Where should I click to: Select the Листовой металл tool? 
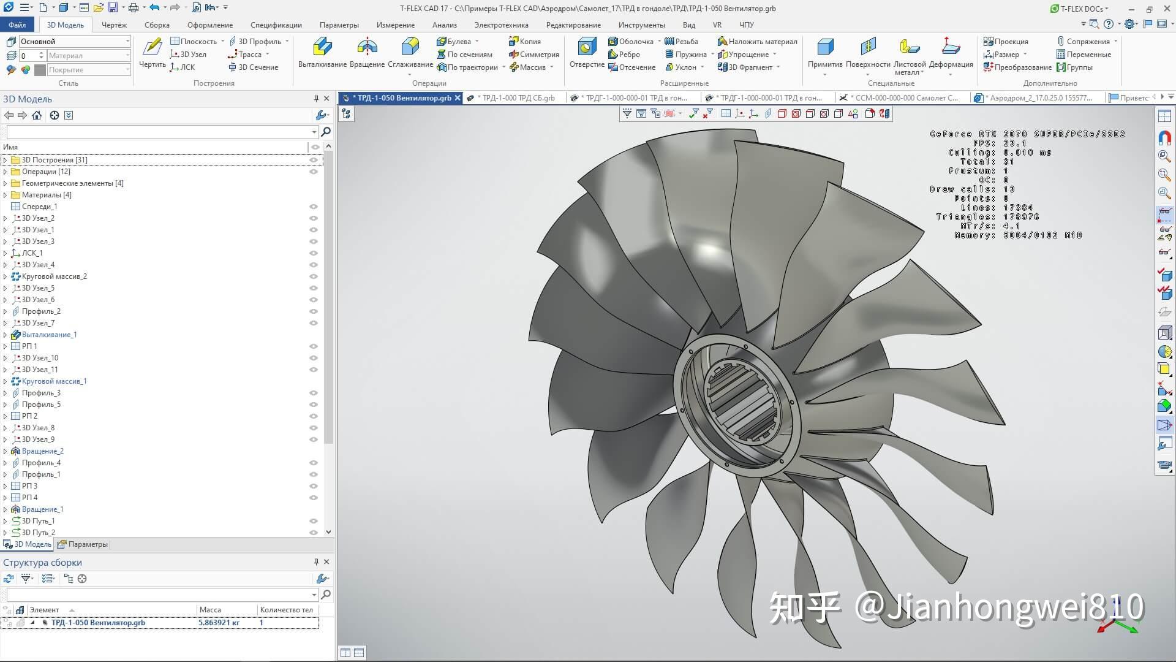coord(909,48)
